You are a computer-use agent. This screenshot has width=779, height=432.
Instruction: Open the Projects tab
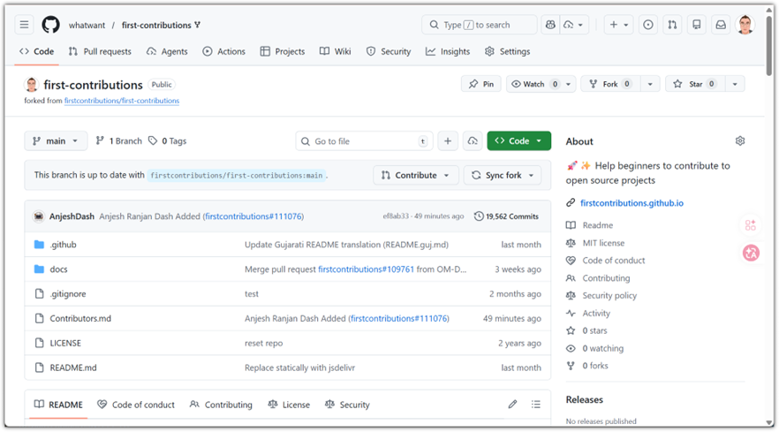pos(283,51)
